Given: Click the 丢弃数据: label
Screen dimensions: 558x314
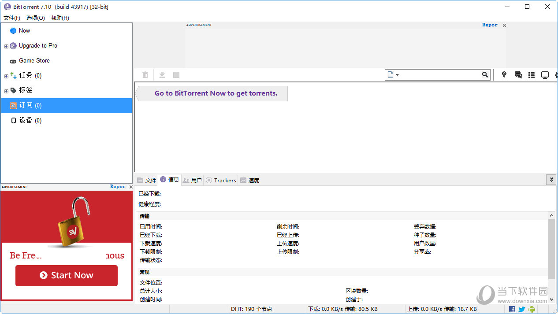Looking at the screenshot, I should coord(425,227).
